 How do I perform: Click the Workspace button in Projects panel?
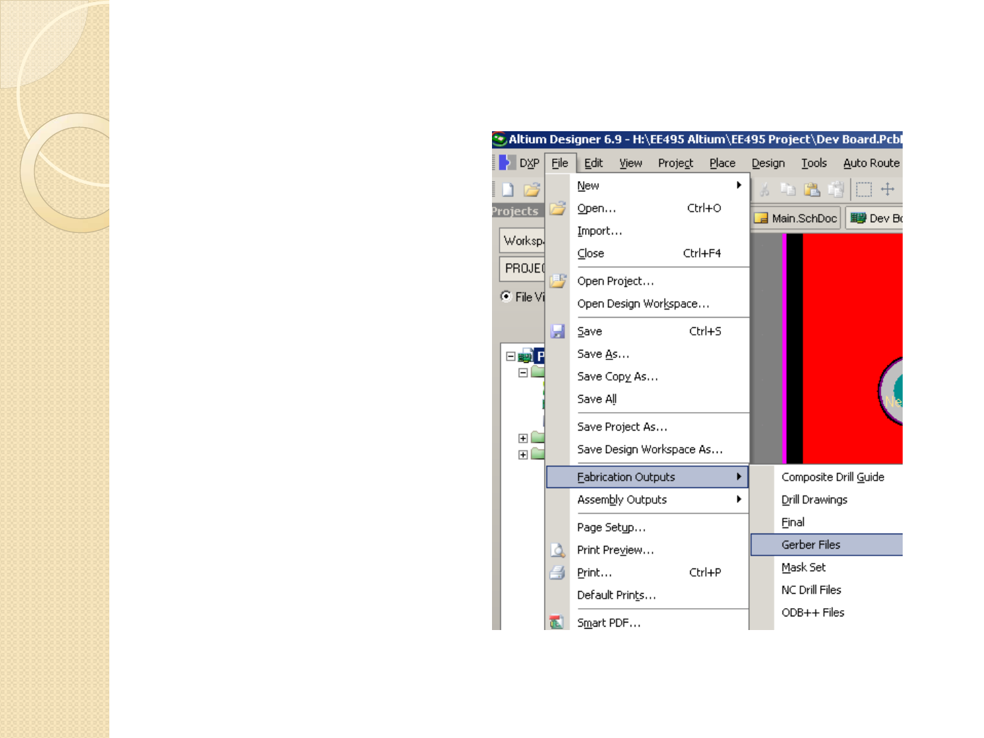(523, 241)
